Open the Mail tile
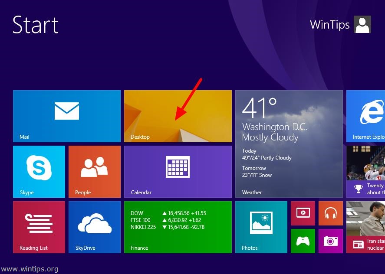This screenshot has height=274, width=385. 67,116
